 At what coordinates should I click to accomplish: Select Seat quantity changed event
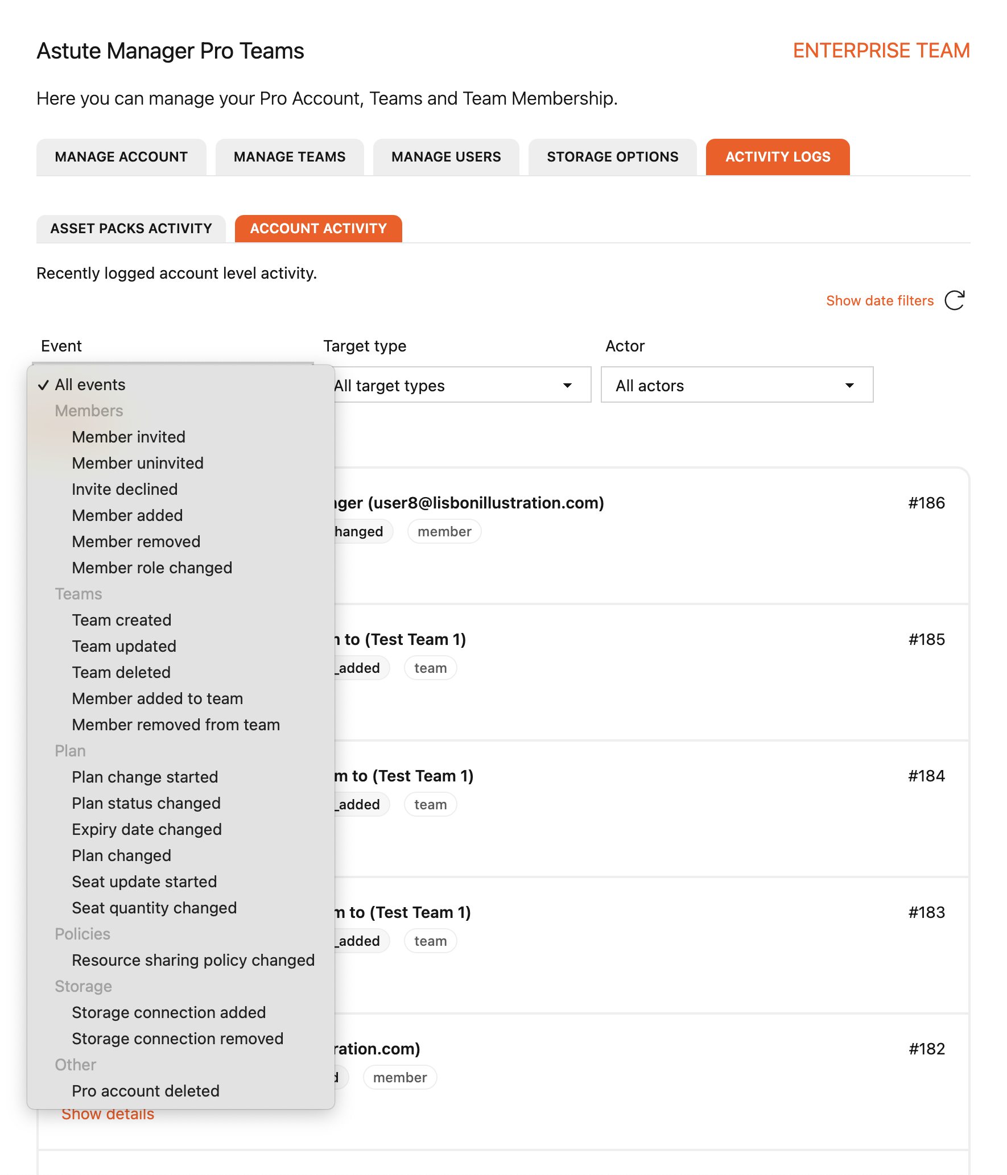coord(154,908)
